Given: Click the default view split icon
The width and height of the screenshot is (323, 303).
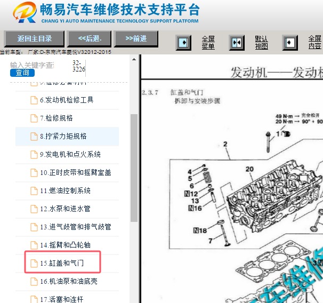Looking at the screenshot, I should pos(237,43).
